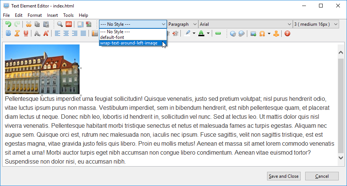Viewport: 347px width, 186px height.
Task: Open the Insert menu
Action: (52, 15)
